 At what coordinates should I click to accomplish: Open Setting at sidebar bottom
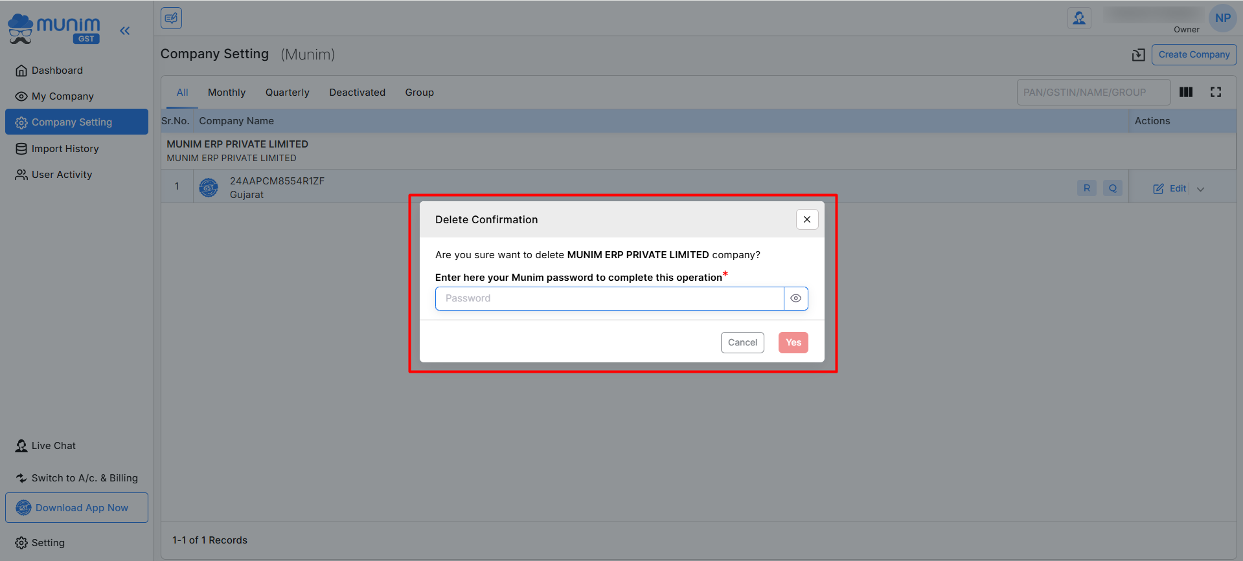pyautogui.click(x=40, y=543)
